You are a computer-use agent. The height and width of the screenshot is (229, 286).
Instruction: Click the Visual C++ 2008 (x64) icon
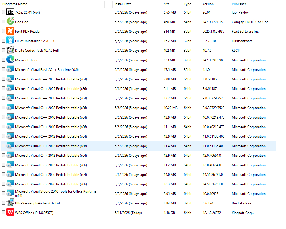click(x=10, y=98)
